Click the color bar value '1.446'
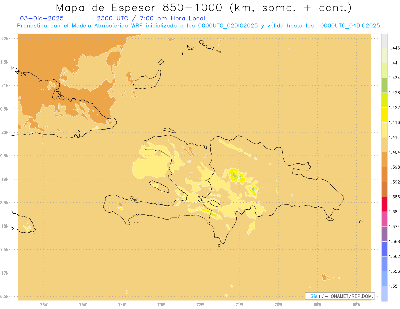The width and height of the screenshot is (400, 309). pyautogui.click(x=395, y=48)
